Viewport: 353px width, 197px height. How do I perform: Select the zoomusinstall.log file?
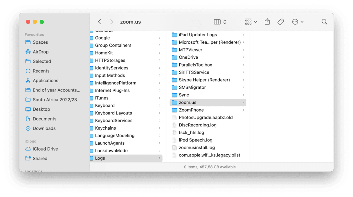(197, 147)
